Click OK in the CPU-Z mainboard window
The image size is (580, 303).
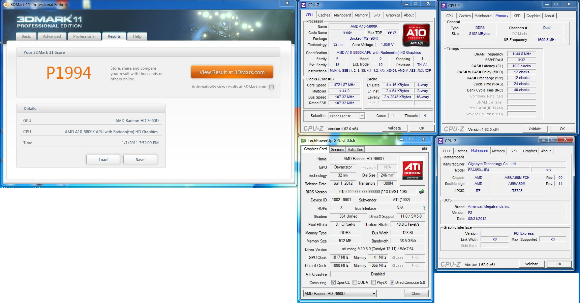click(x=559, y=264)
